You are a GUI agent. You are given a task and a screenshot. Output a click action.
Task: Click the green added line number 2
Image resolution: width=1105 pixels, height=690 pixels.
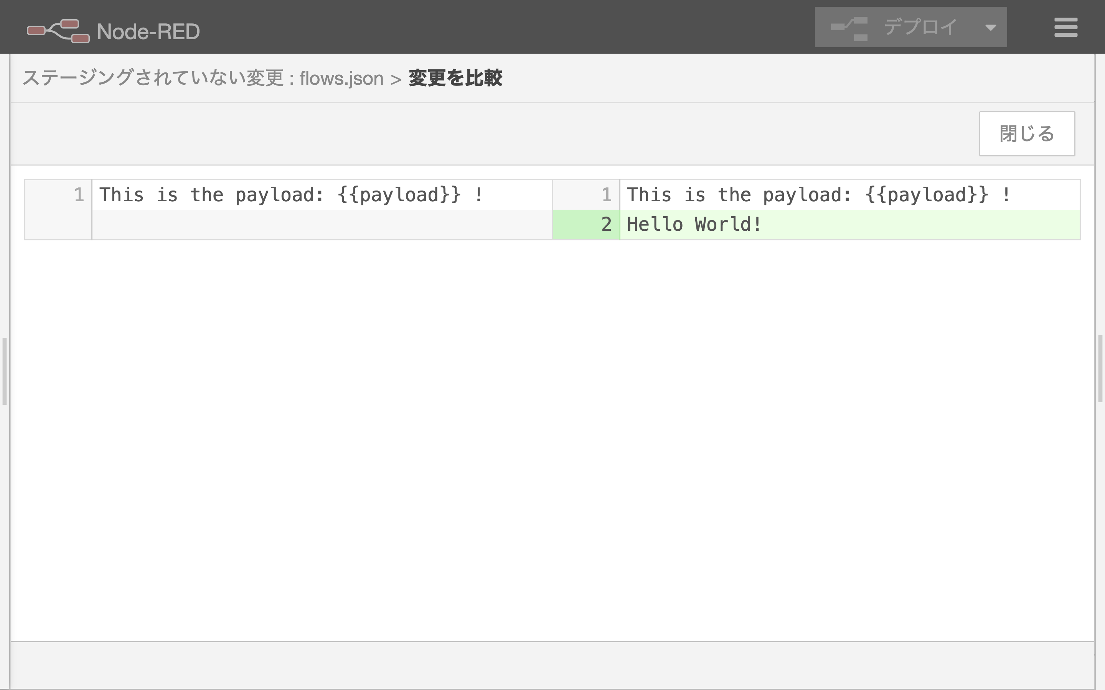tap(605, 225)
